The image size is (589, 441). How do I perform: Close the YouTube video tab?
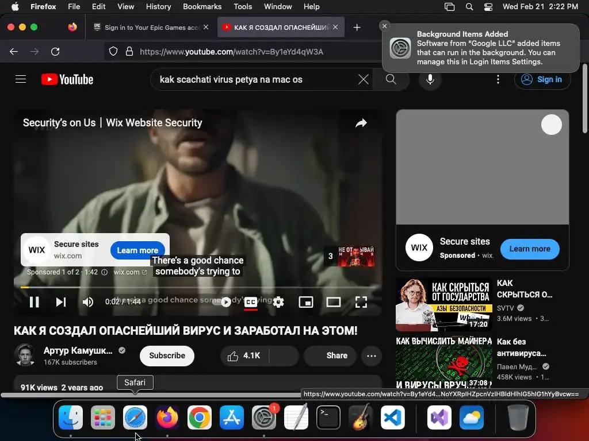[x=335, y=27]
